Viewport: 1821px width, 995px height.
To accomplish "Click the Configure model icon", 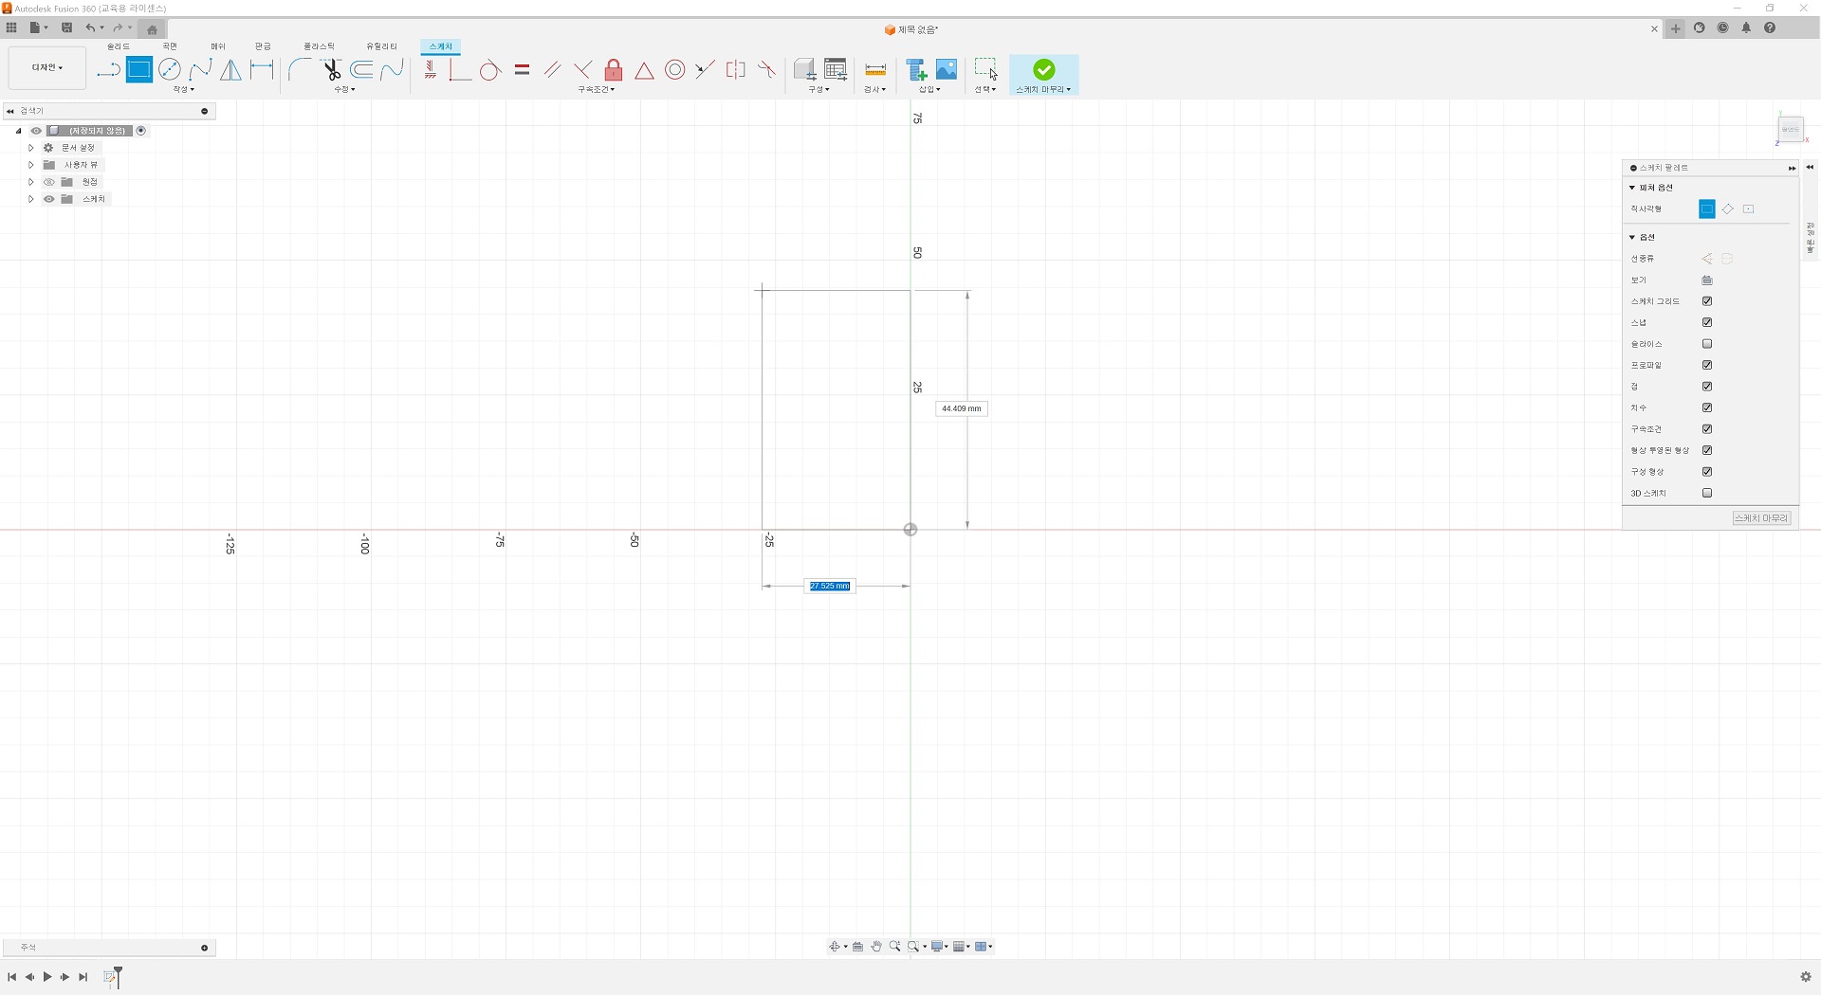I will (x=804, y=70).
